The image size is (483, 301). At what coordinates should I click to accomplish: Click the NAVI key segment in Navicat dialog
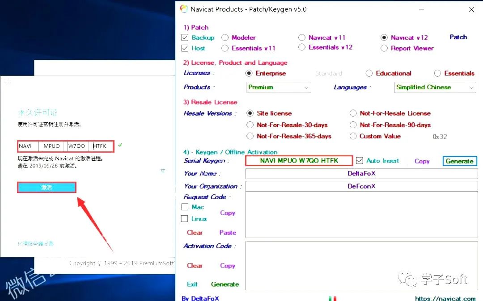(x=28, y=146)
